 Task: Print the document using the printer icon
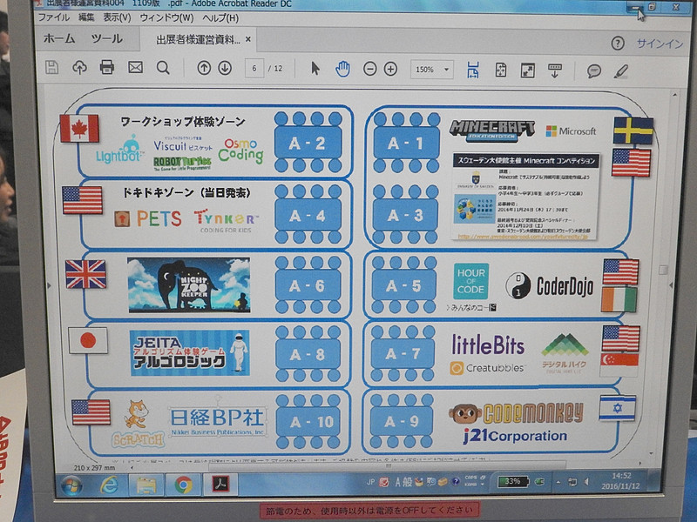(106, 65)
